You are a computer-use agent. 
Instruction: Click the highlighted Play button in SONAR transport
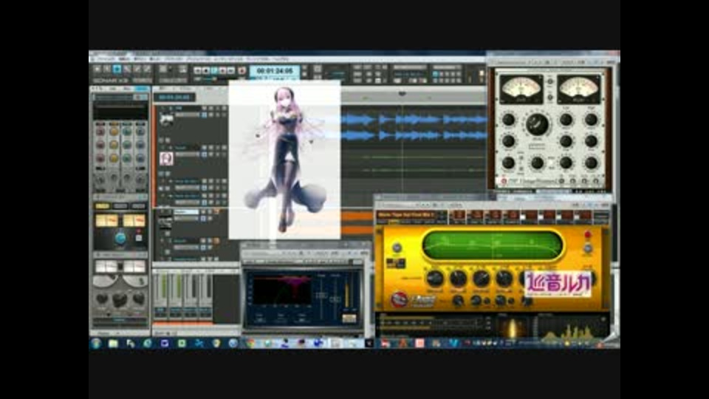pyautogui.click(x=214, y=71)
